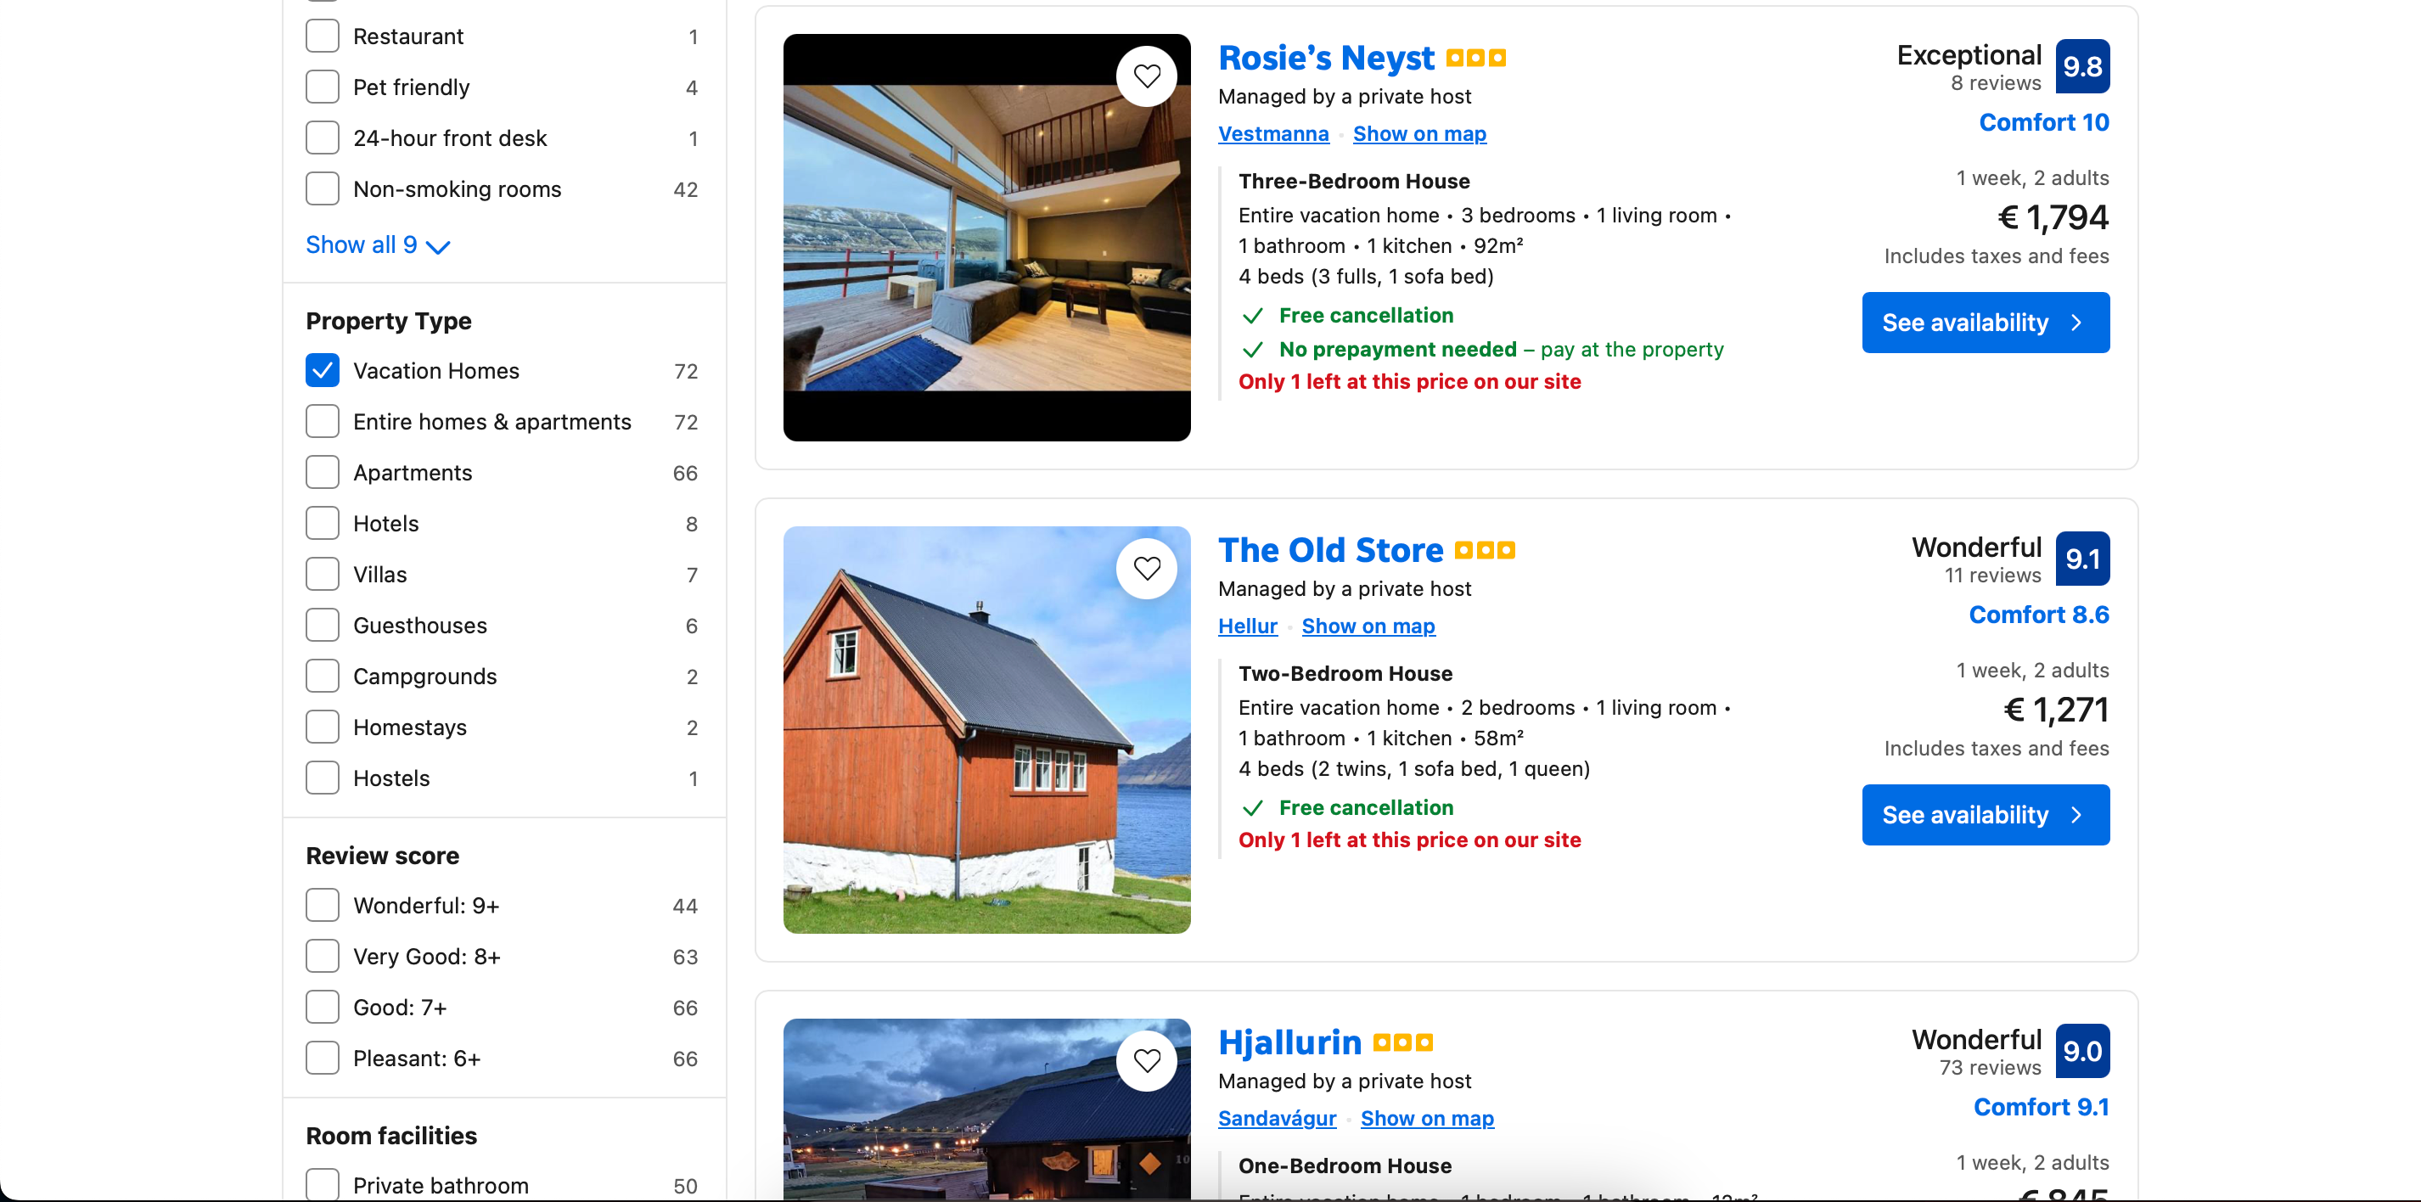The height and width of the screenshot is (1202, 2421).
Task: Select the Hotels property type
Action: coord(323,521)
